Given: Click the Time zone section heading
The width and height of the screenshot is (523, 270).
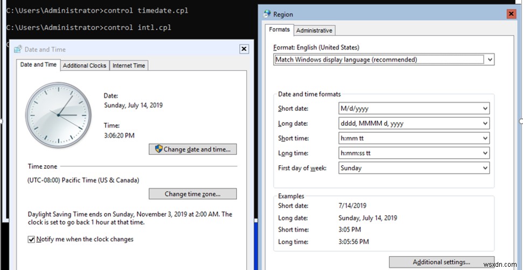Looking at the screenshot, I should click(x=43, y=166).
